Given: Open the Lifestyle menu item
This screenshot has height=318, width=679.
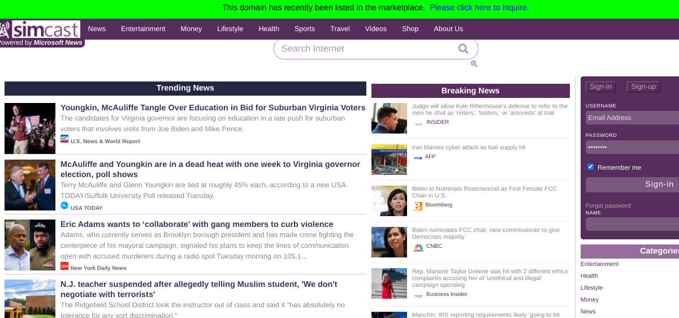Looking at the screenshot, I should [230, 28].
